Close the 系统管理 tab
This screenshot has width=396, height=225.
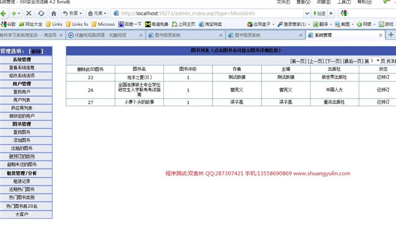[x=381, y=35]
